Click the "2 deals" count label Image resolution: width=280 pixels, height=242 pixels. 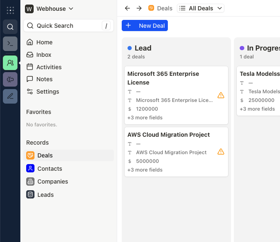(x=136, y=57)
